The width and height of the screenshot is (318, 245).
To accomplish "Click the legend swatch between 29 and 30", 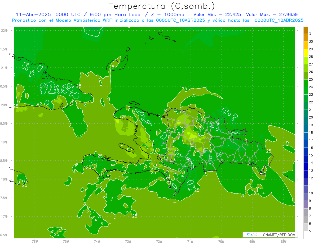I will click(x=306, y=45).
